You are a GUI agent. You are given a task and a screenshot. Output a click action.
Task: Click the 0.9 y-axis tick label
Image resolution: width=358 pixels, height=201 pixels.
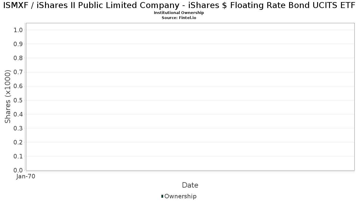coord(18,44)
